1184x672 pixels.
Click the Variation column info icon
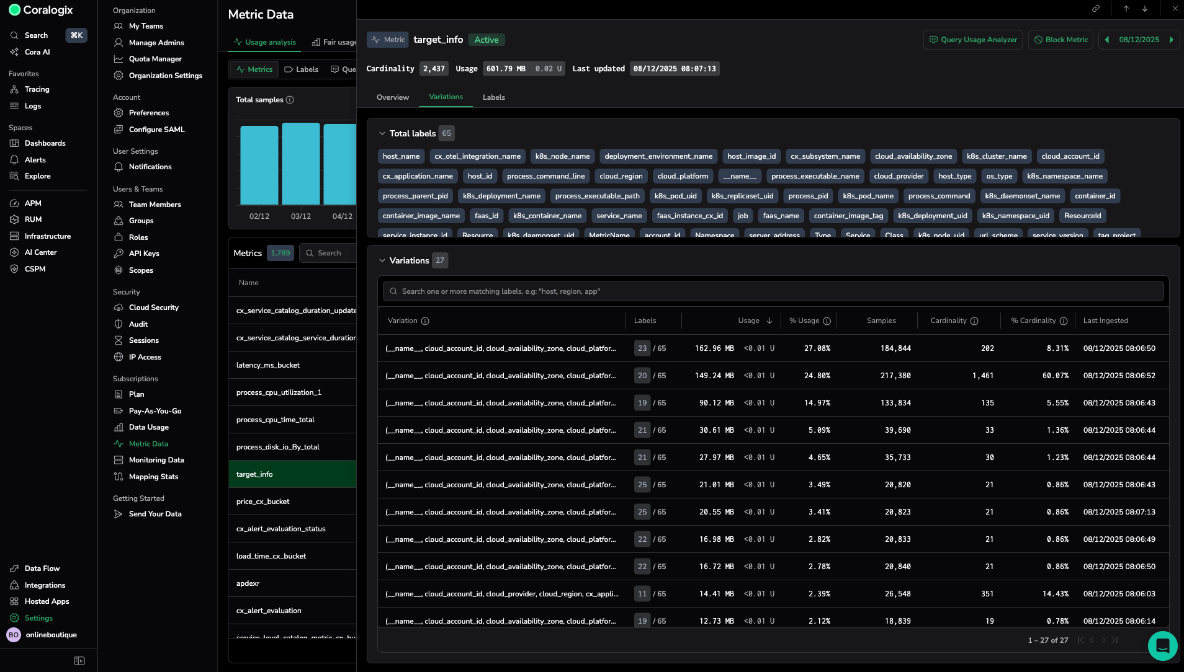pos(425,321)
